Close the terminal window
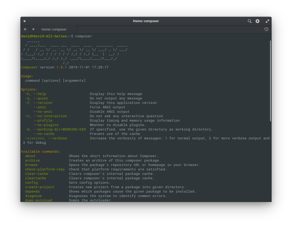Image resolution: width=292 pixels, height=226 pixels. (x=25, y=21)
